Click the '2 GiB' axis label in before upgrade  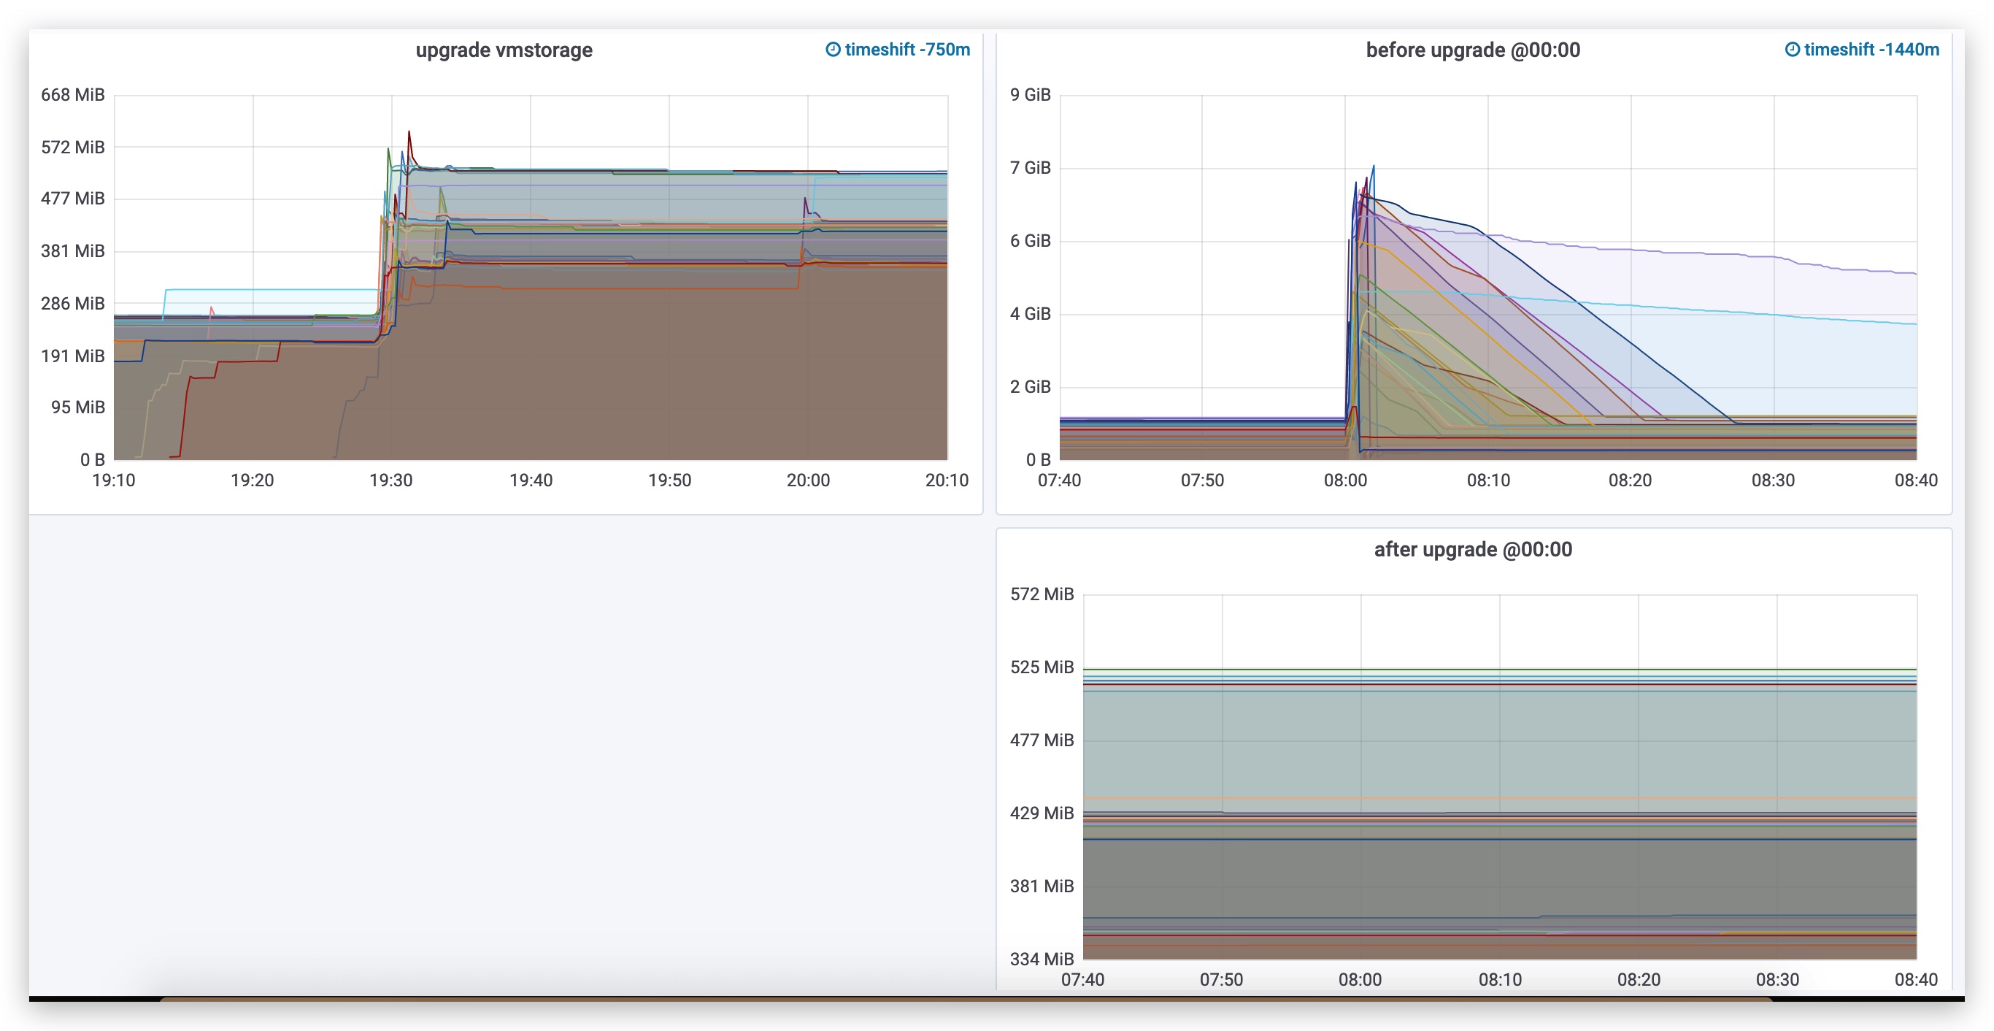pyautogui.click(x=1031, y=386)
